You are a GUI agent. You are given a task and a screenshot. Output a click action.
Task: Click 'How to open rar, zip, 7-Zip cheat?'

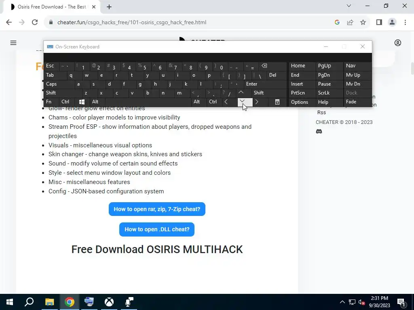[x=157, y=209]
